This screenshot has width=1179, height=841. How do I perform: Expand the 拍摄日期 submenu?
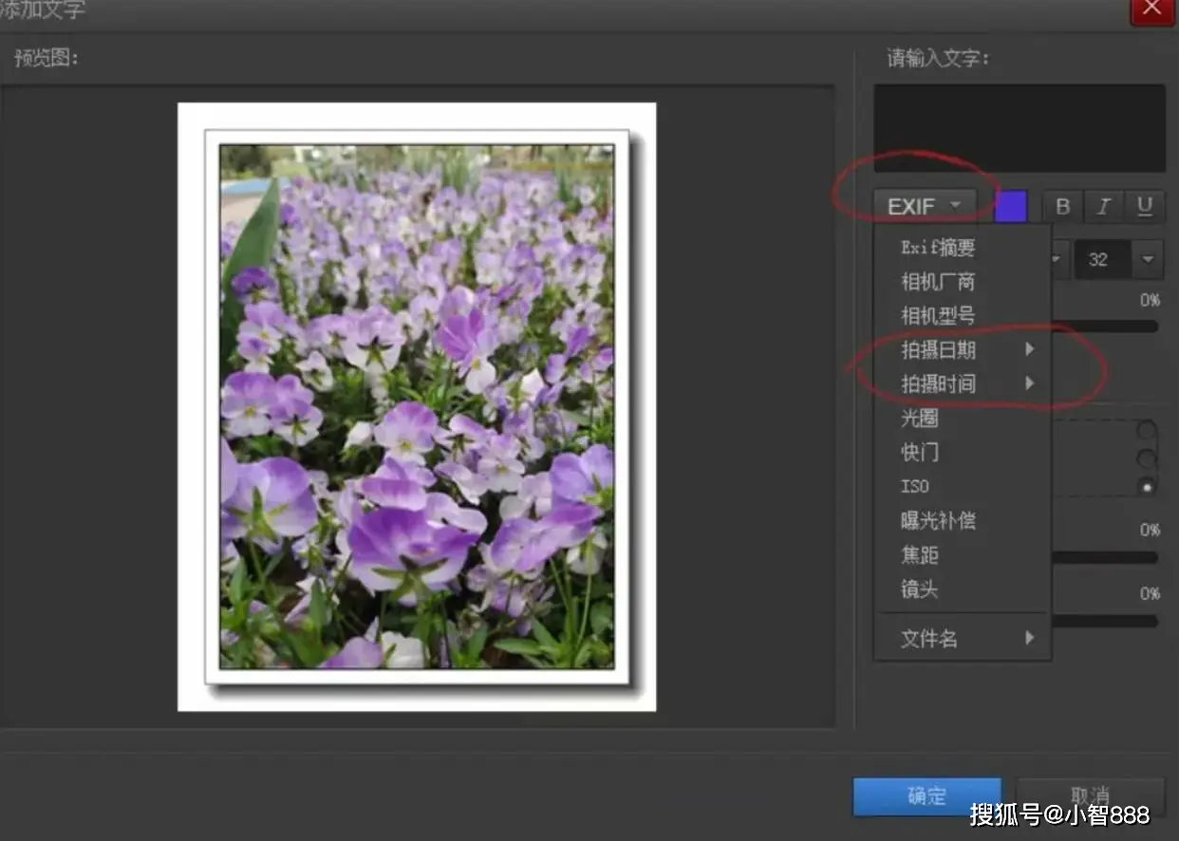[x=1030, y=349]
